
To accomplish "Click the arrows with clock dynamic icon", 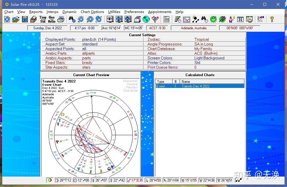I will (178, 19).
